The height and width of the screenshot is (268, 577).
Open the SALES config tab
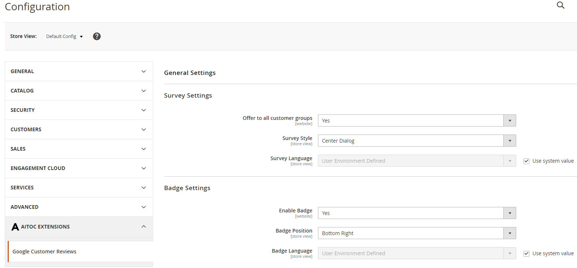(79, 149)
